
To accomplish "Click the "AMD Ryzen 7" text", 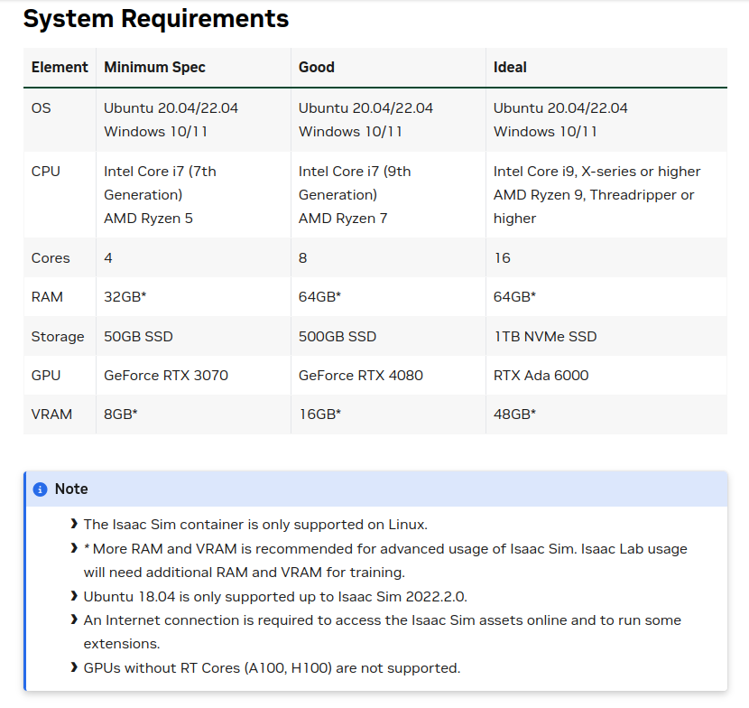I will 343,219.
